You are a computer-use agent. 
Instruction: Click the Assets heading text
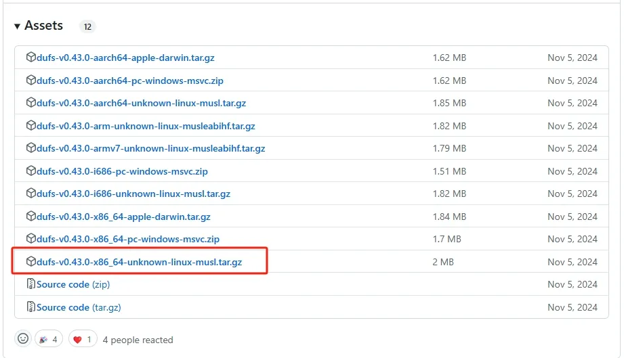click(x=43, y=26)
